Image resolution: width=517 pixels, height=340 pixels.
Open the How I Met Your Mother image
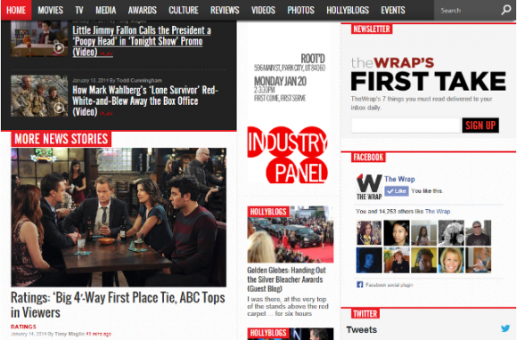click(x=119, y=217)
